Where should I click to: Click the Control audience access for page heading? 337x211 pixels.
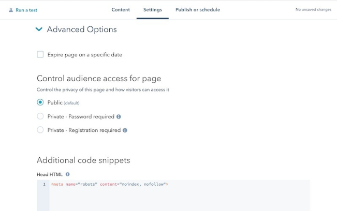coord(99,78)
